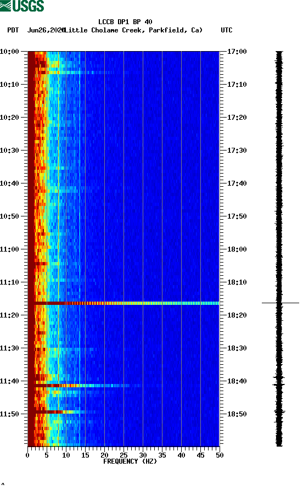Click the '11:30' PDT time label
The image size is (303, 490).
click(x=9, y=348)
